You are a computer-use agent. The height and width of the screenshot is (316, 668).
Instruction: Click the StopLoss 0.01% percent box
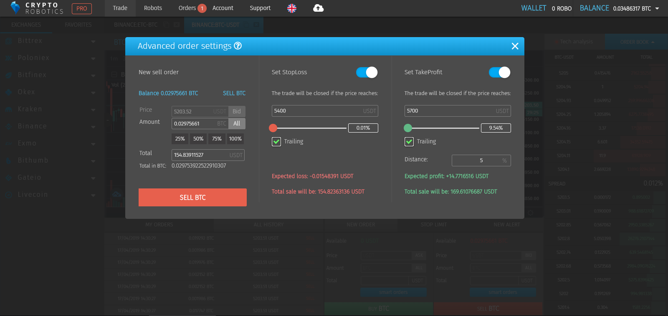pyautogui.click(x=363, y=128)
